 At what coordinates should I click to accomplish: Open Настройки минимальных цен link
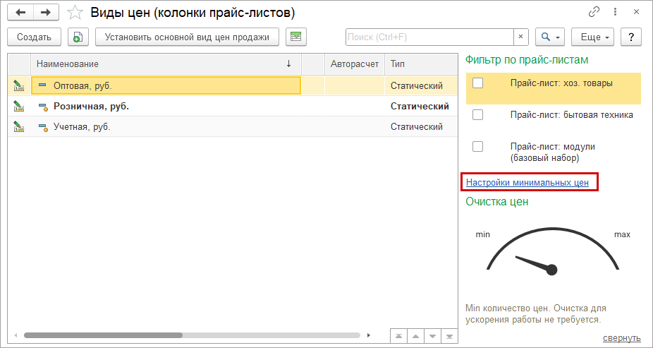pos(527,182)
